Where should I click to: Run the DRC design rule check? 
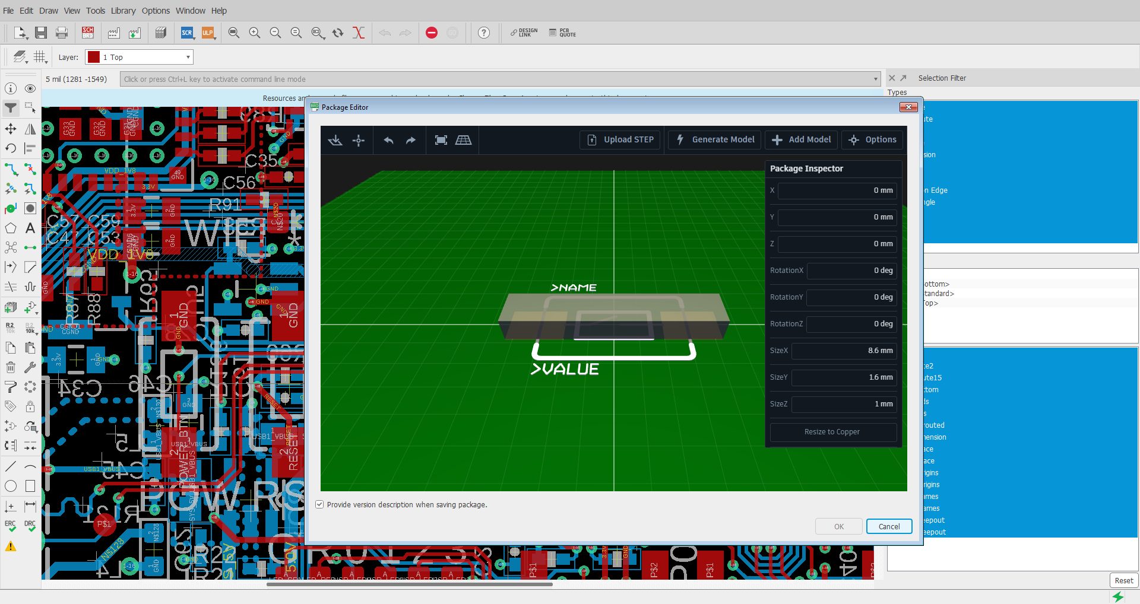(30, 524)
